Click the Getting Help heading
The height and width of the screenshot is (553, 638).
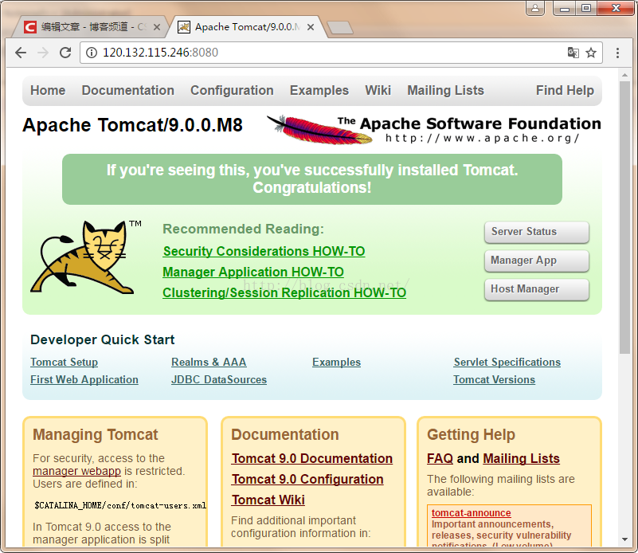click(x=472, y=434)
